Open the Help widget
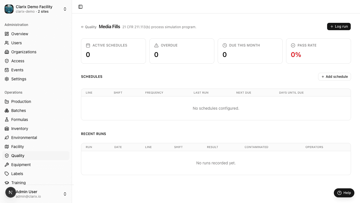This screenshot has width=360, height=203. (x=344, y=193)
